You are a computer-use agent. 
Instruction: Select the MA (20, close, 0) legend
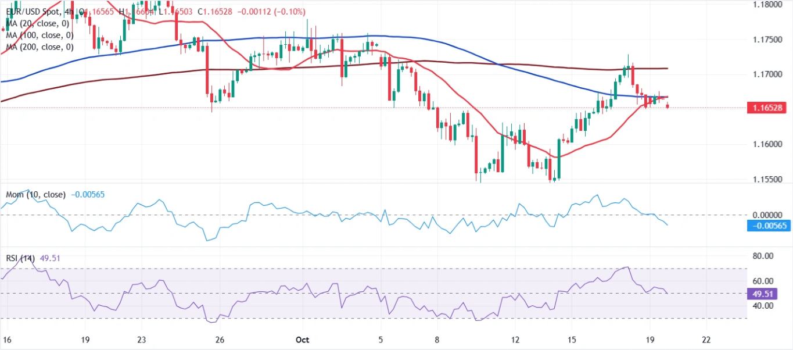37,23
